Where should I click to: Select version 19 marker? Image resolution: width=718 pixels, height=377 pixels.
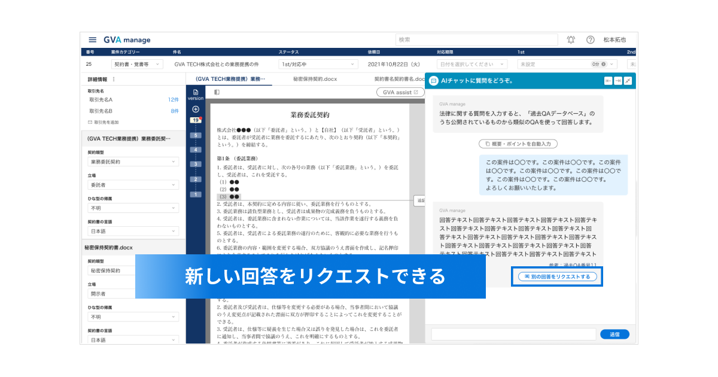point(195,120)
